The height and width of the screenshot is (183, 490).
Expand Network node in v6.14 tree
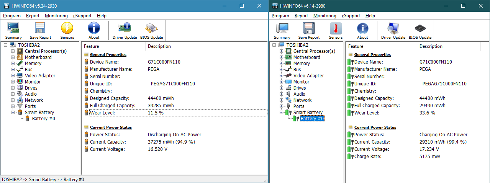[x=282, y=100]
